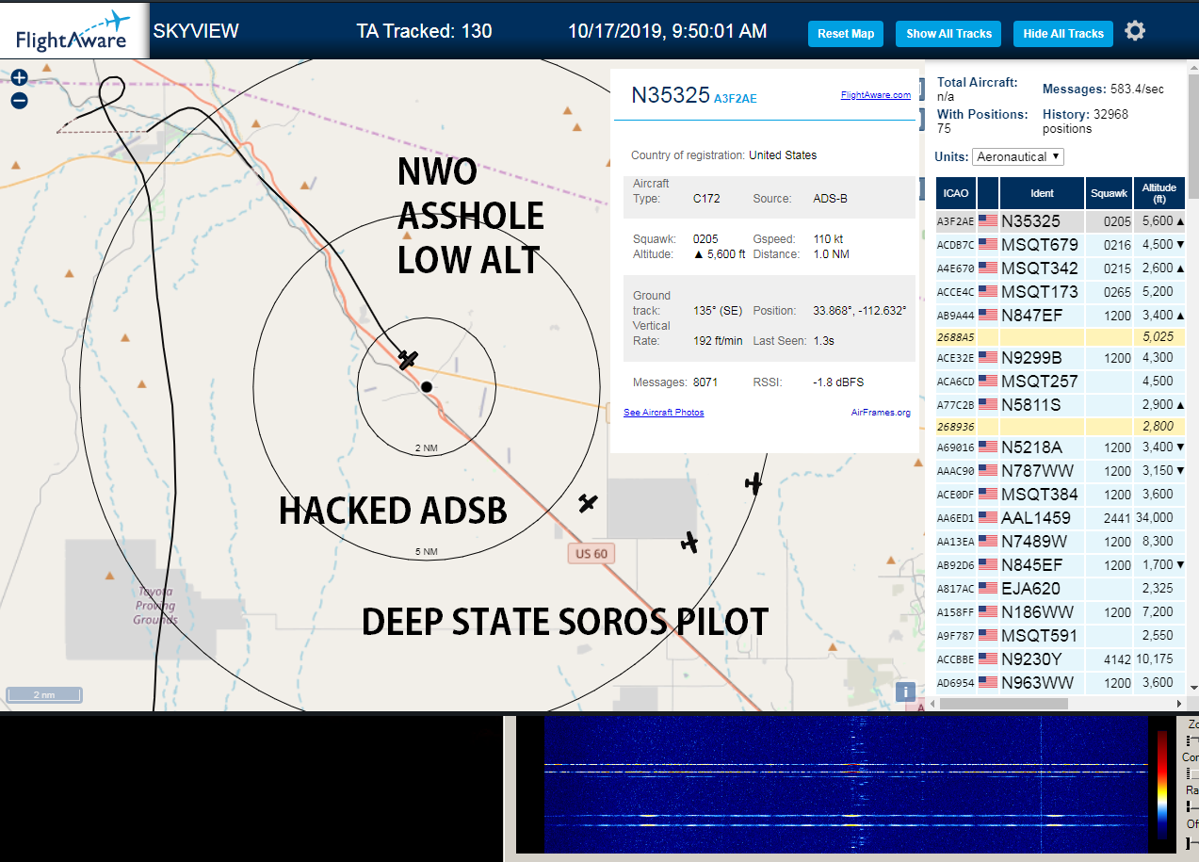The image size is (1199, 862).
Task: Select the MSQT173 row
Action: tap(1061, 292)
